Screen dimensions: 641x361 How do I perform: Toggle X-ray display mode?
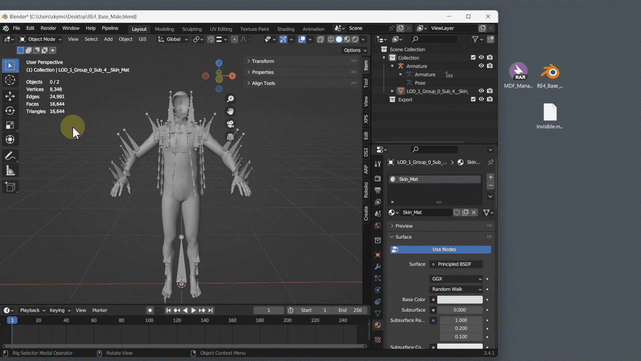320,39
